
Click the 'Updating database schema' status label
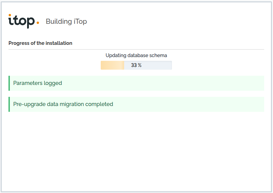point(136,55)
